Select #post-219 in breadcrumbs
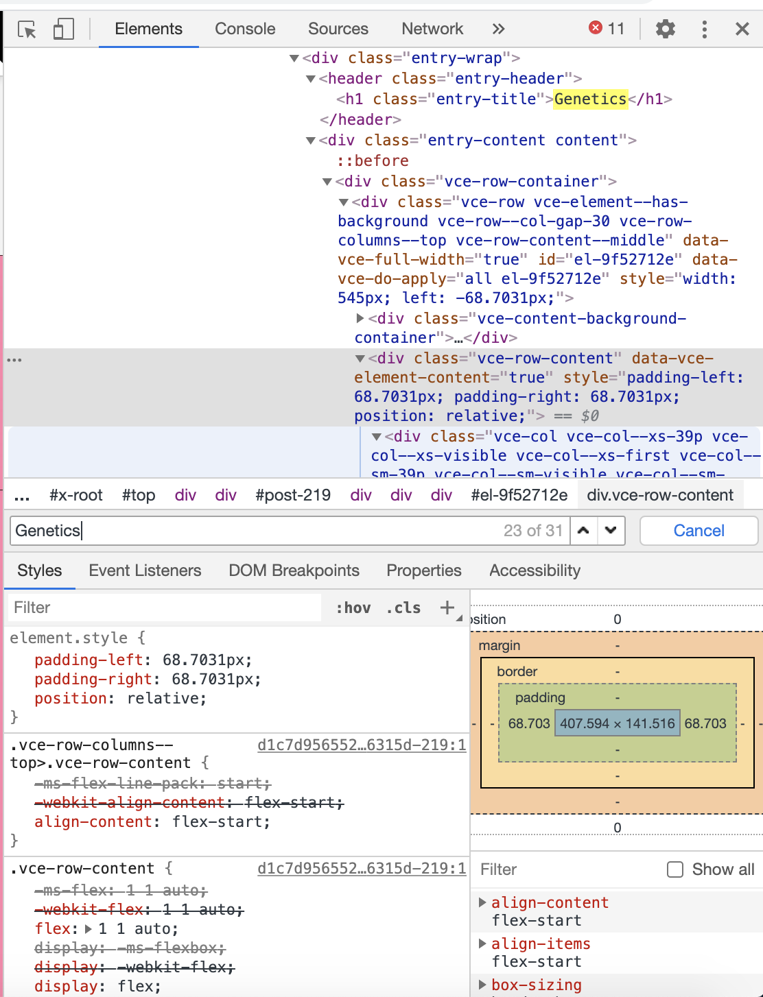Image resolution: width=763 pixels, height=997 pixels. pyautogui.click(x=293, y=495)
